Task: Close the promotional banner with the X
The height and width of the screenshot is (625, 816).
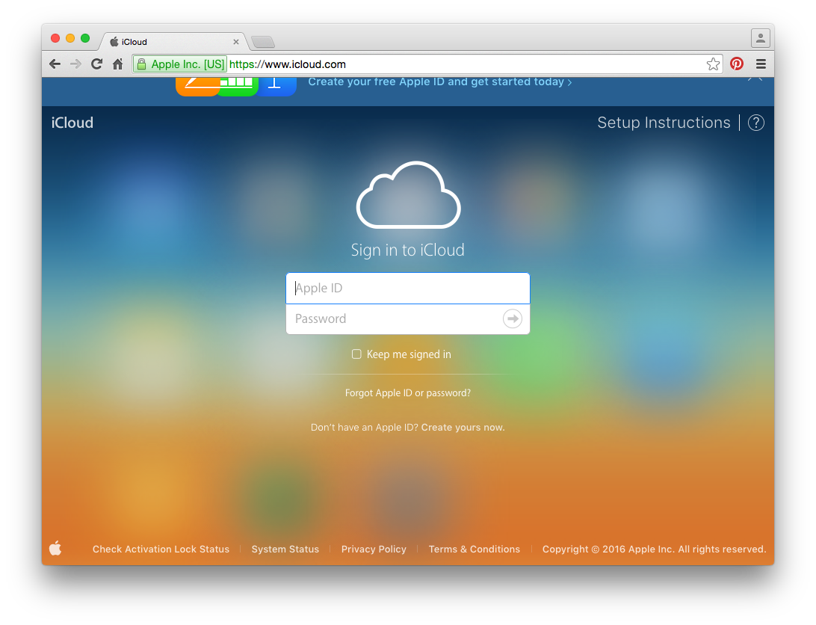Action: [755, 79]
